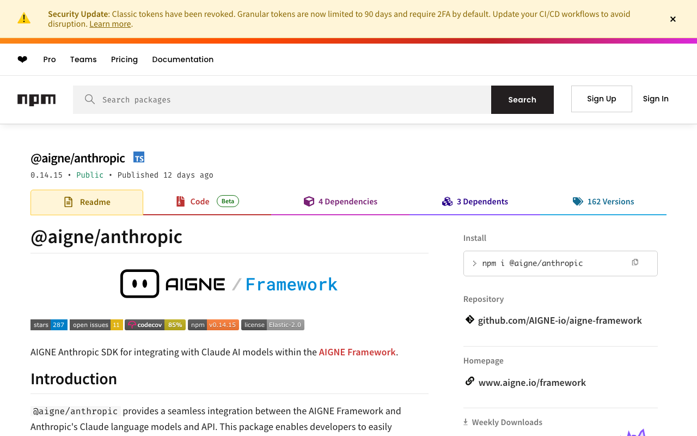This screenshot has width=697, height=436.
Task: Focus the Search packages input field
Action: [282, 100]
